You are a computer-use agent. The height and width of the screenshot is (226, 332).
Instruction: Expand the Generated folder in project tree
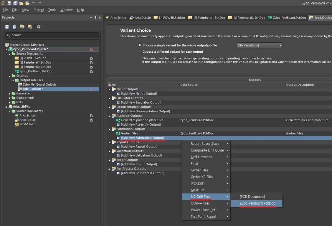click(x=10, y=94)
